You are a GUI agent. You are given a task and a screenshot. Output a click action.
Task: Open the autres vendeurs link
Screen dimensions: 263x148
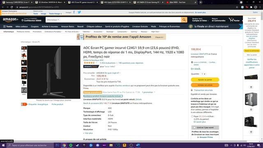coord(123,86)
